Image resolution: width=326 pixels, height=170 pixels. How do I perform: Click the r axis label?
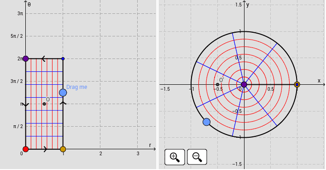click(150, 145)
